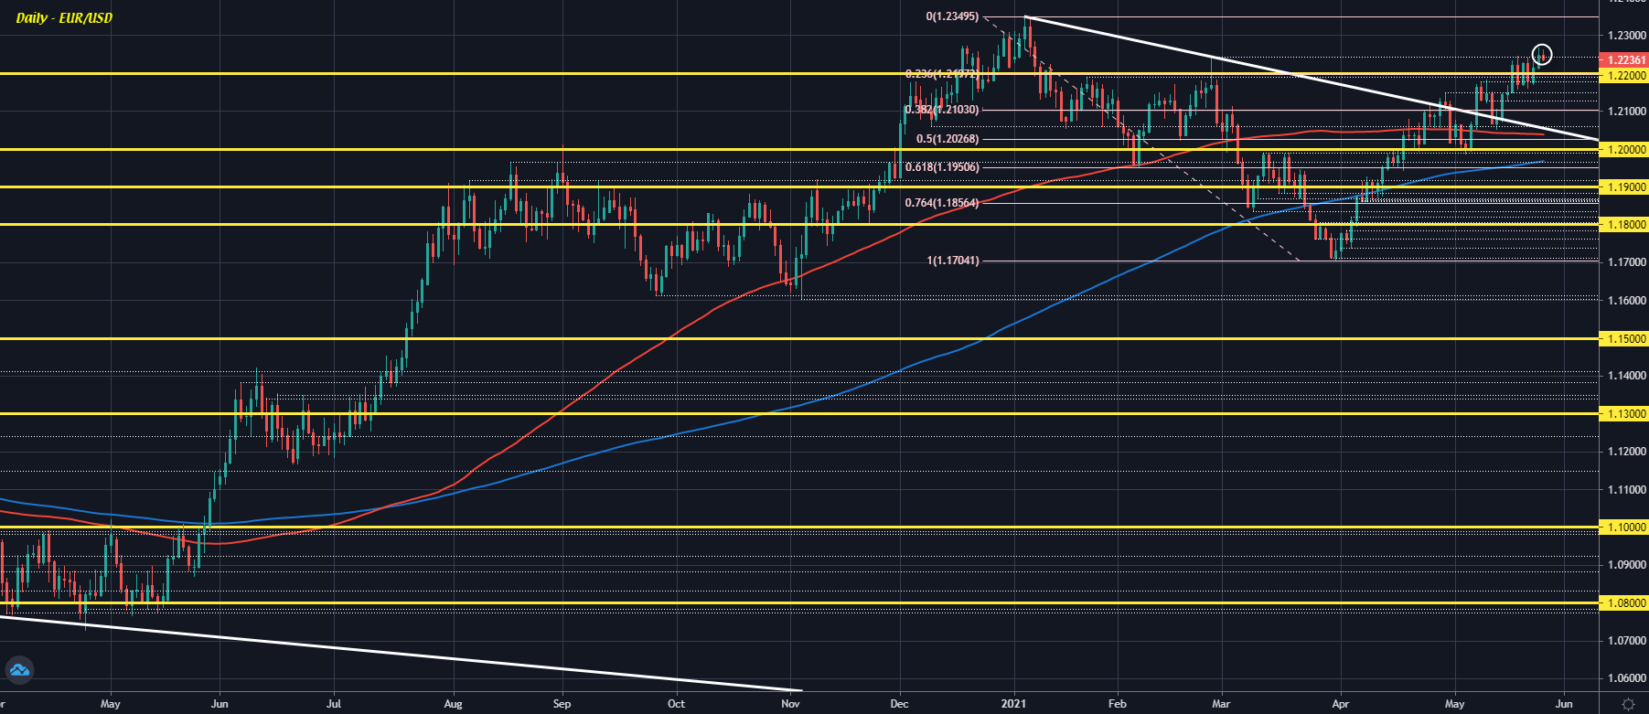Select the 0(1.23495) Fibonacci top label
The image size is (1649, 714).
coord(952,16)
